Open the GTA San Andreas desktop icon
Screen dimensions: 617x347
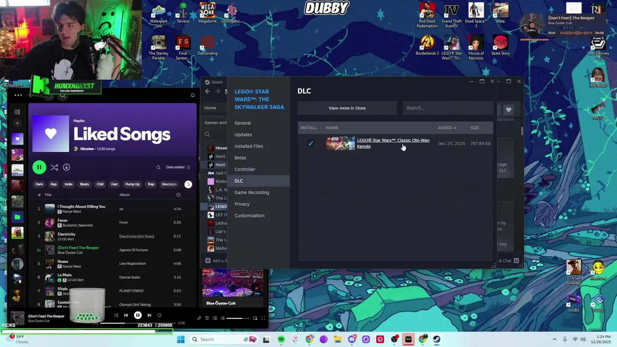(x=574, y=273)
